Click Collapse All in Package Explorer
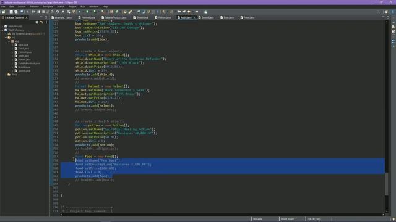Viewport: 396px width, 222px height. pos(37,22)
